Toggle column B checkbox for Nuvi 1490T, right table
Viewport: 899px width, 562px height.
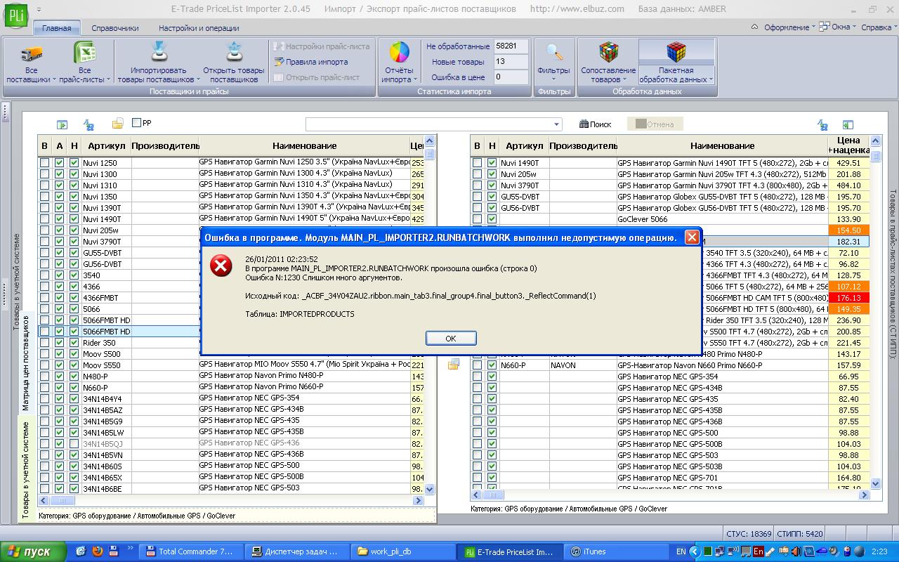(478, 163)
